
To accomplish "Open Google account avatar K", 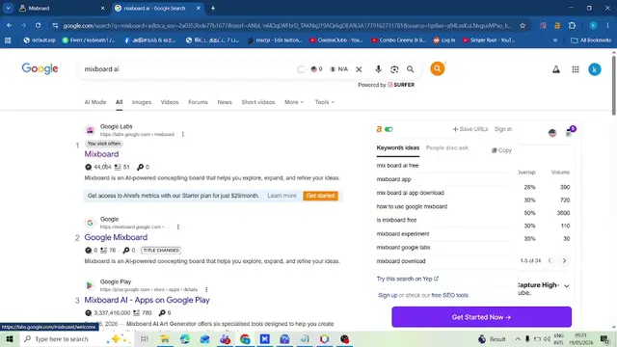I will point(595,69).
